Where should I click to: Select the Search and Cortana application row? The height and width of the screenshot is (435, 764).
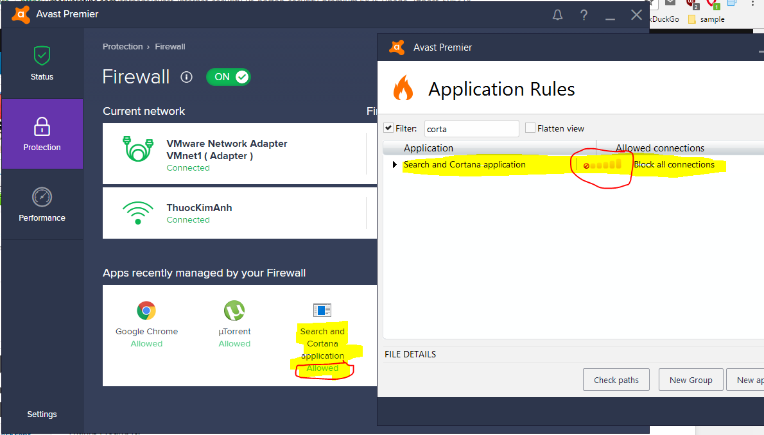(573, 165)
